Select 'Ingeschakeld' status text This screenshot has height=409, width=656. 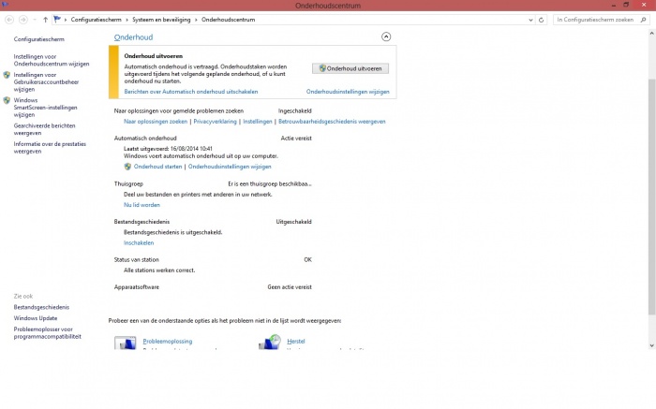pyautogui.click(x=294, y=111)
